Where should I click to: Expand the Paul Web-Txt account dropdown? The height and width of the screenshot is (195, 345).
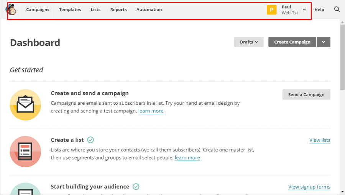click(304, 10)
